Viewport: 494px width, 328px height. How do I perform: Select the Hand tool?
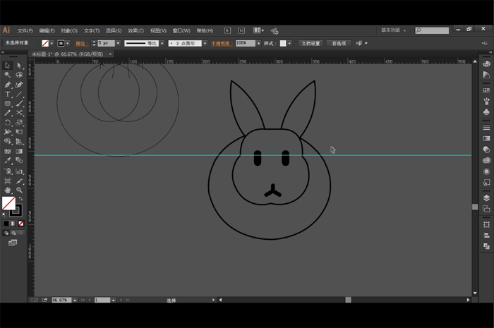[7, 190]
